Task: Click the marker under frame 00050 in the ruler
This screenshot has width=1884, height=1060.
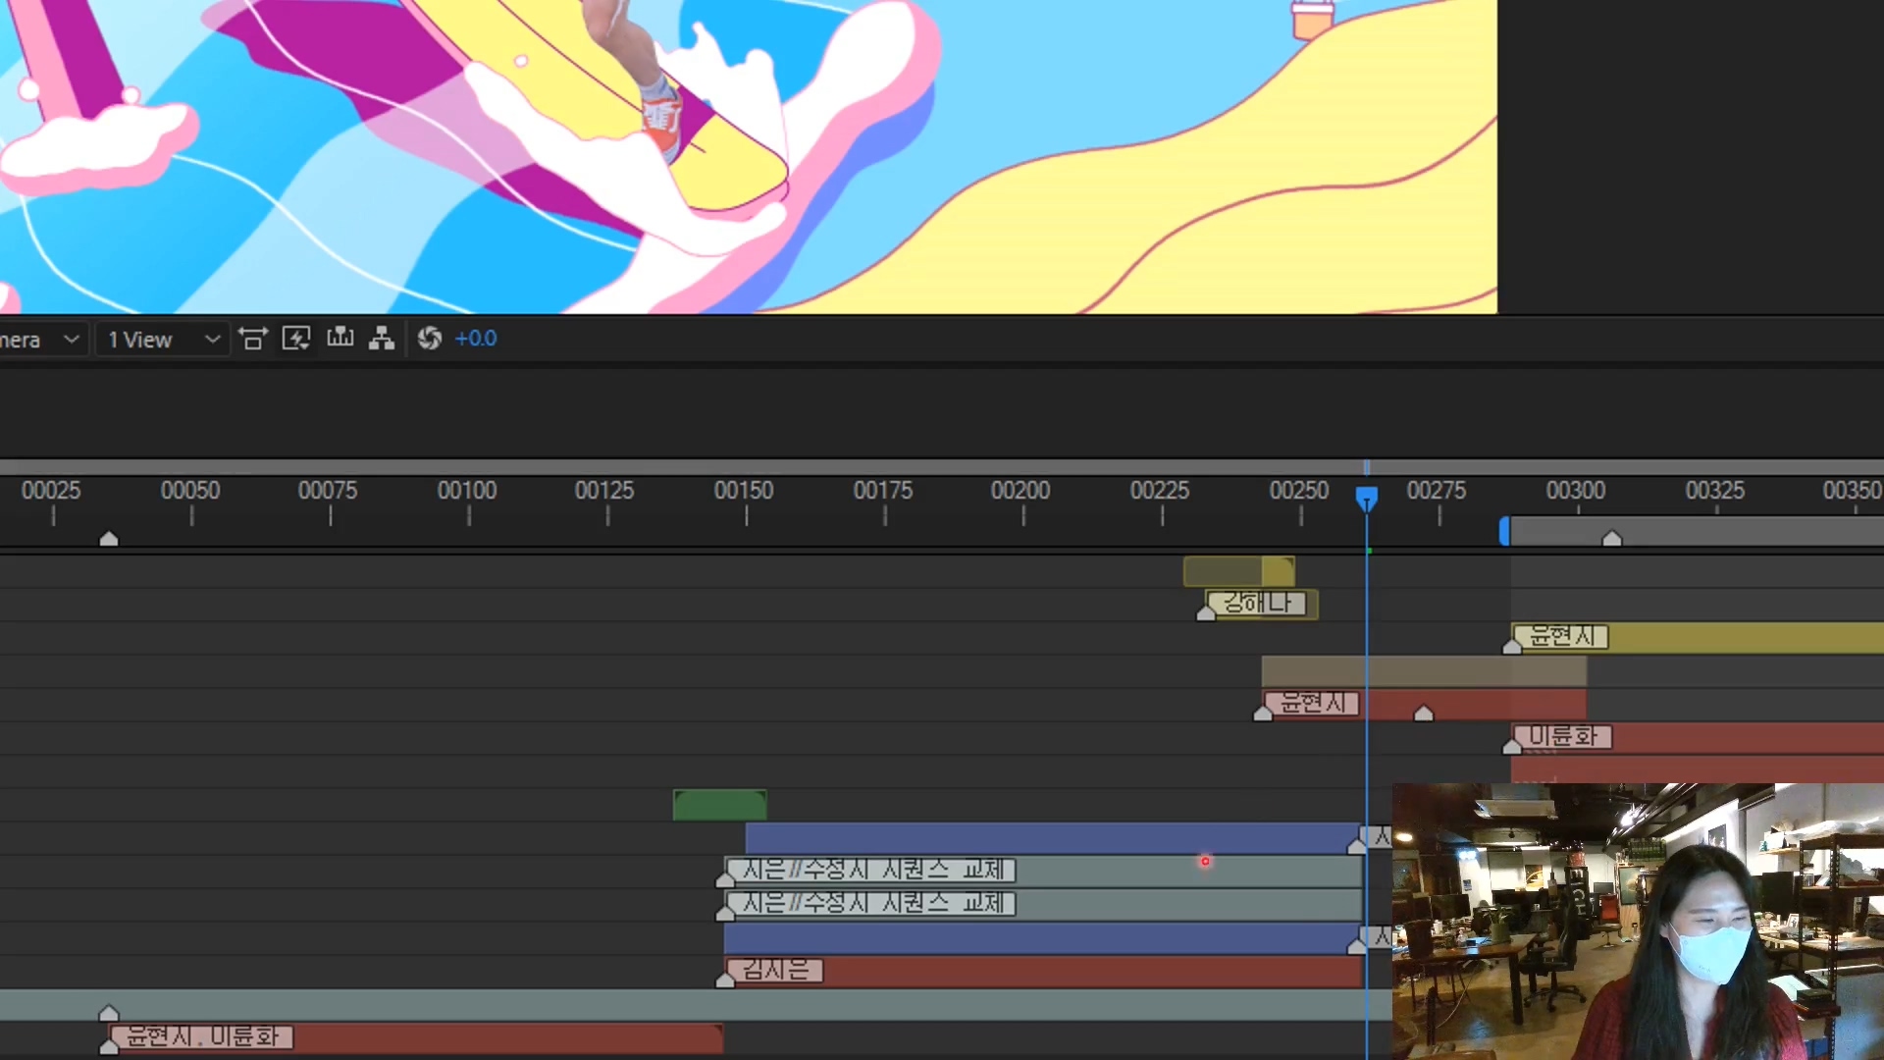Action: click(109, 538)
